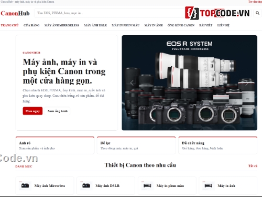The image size is (262, 197).
Task: Click the Máy ảnh DSLR camera icon
Action: click(x=86, y=185)
